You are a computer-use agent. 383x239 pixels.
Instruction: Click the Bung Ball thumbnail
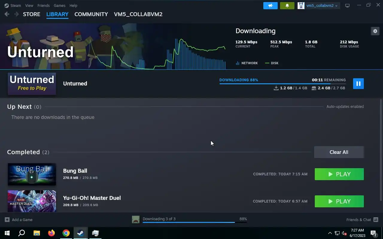point(32,174)
